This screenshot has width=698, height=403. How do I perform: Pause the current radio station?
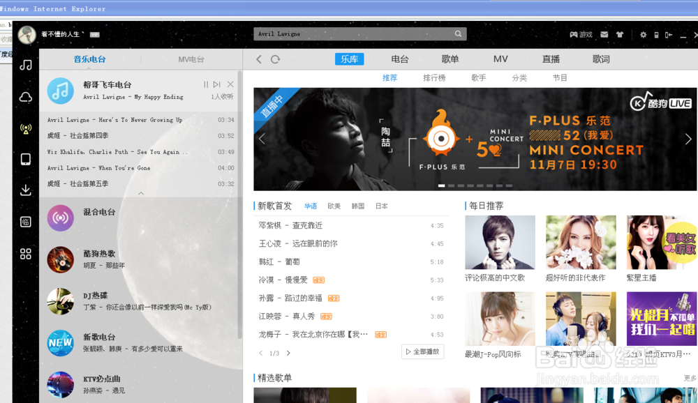point(206,84)
